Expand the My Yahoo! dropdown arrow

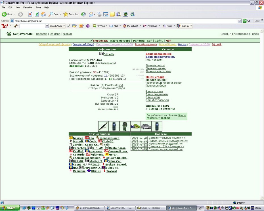pos(140,26)
